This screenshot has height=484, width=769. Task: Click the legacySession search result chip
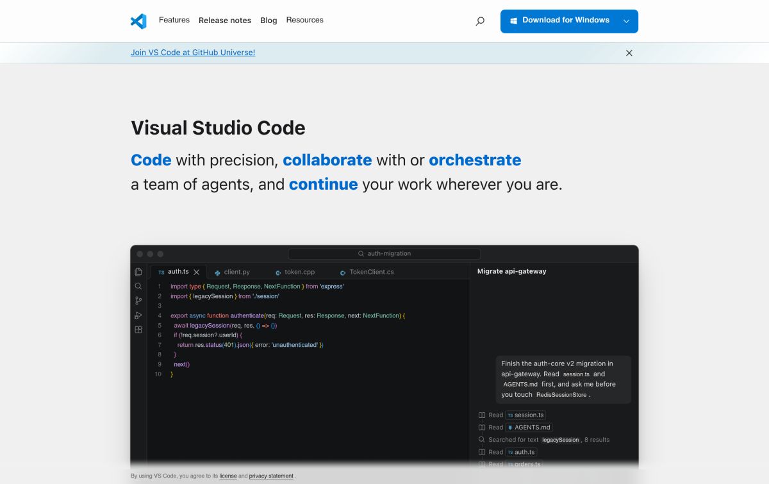[561, 440]
